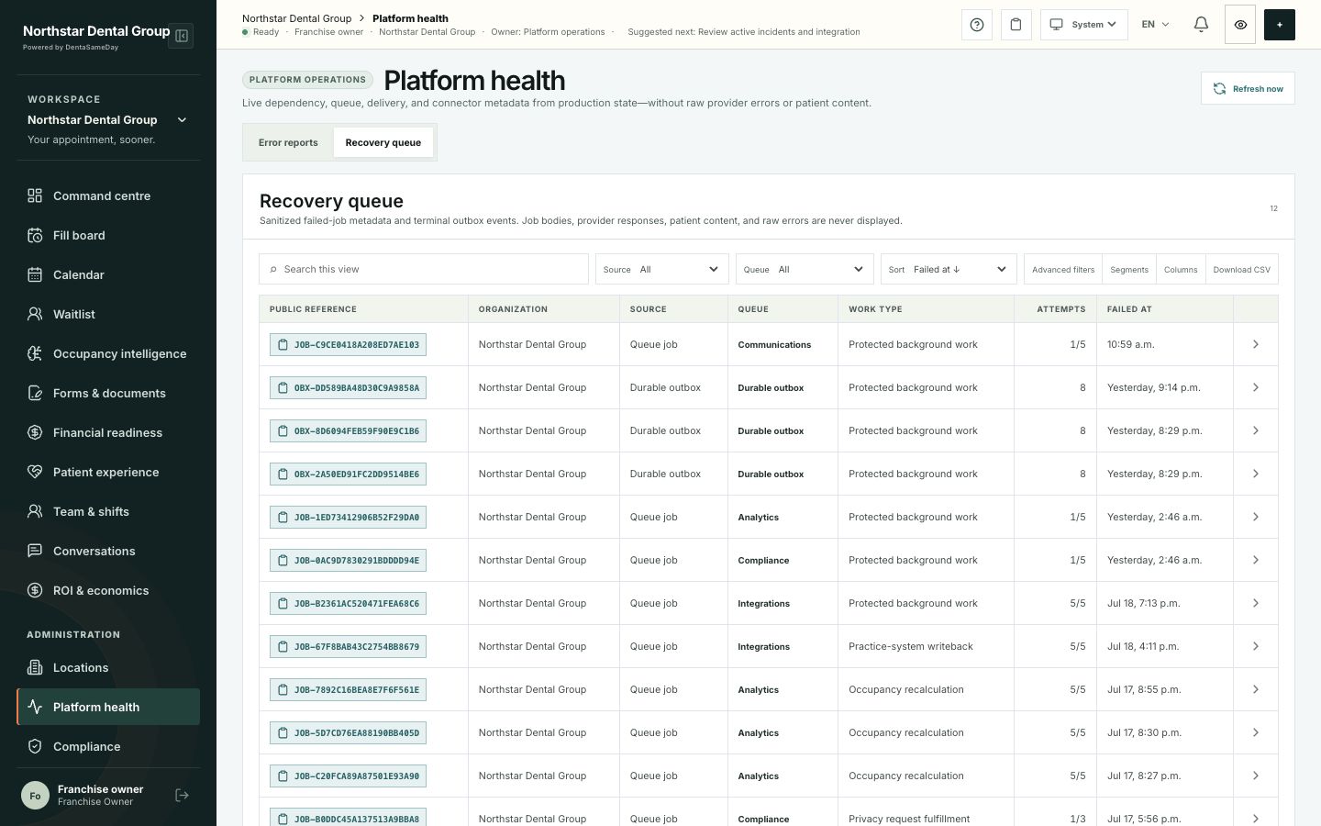Viewport: 1321px width, 826px height.
Task: Open the clipboard icon in top bar
Action: 1016,25
